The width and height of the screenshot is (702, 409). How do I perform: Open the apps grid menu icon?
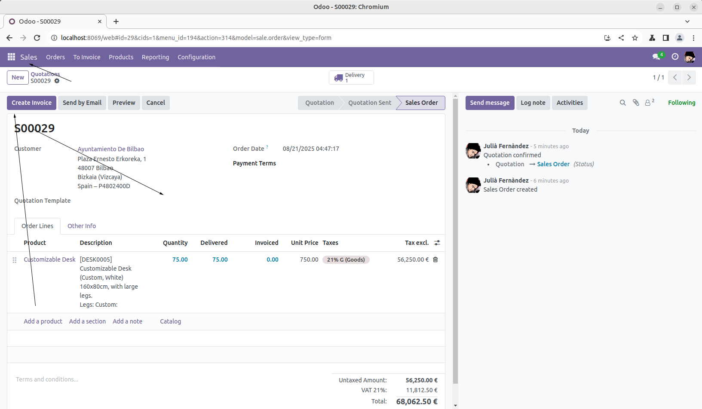[x=11, y=57]
